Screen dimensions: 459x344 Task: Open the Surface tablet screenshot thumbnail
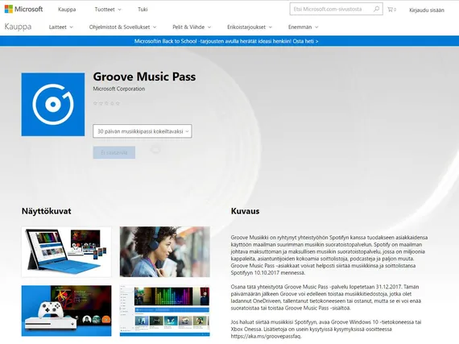pos(67,252)
